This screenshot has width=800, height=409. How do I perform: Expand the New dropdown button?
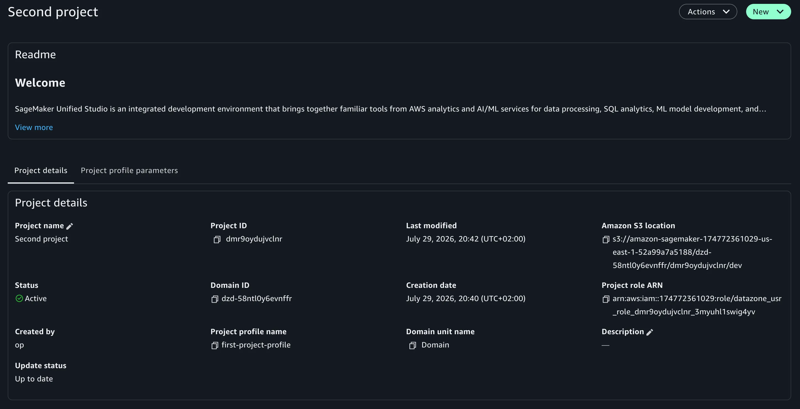coord(768,12)
